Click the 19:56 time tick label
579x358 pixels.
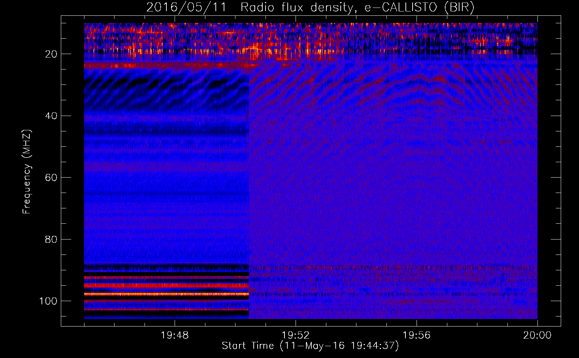coord(417,335)
